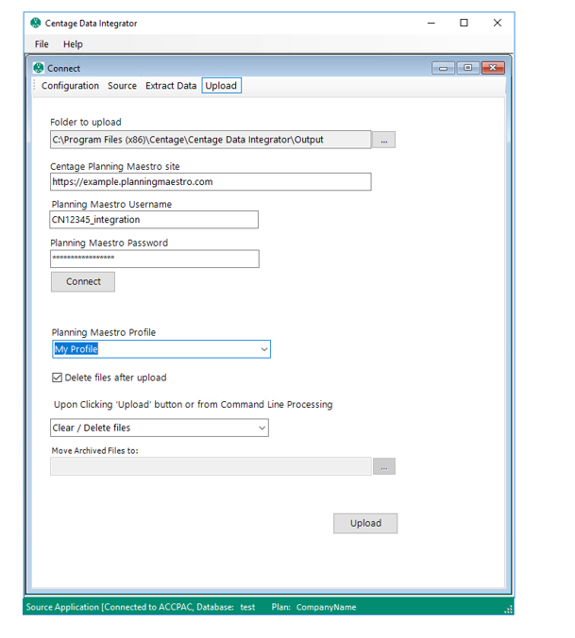The height and width of the screenshot is (638, 575).
Task: Click the status bar resize grip
Action: 509,609
